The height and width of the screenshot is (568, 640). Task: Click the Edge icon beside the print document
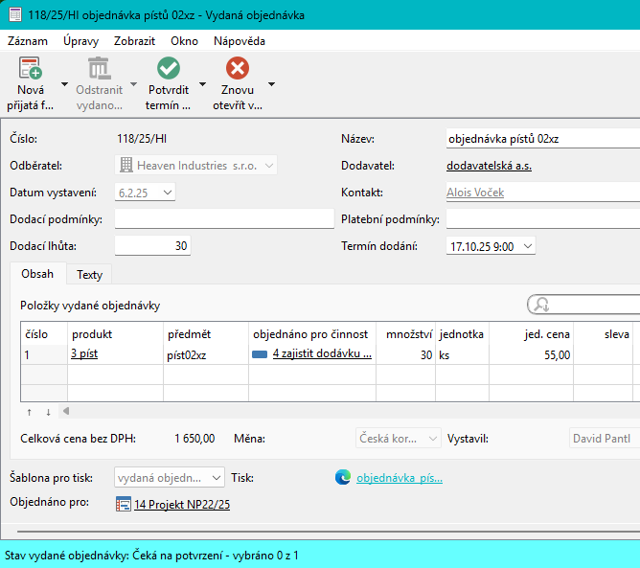click(343, 477)
